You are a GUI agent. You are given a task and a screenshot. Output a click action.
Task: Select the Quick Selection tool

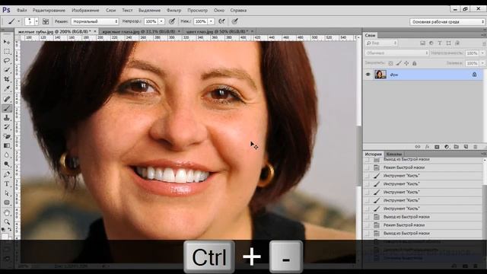pyautogui.click(x=7, y=70)
